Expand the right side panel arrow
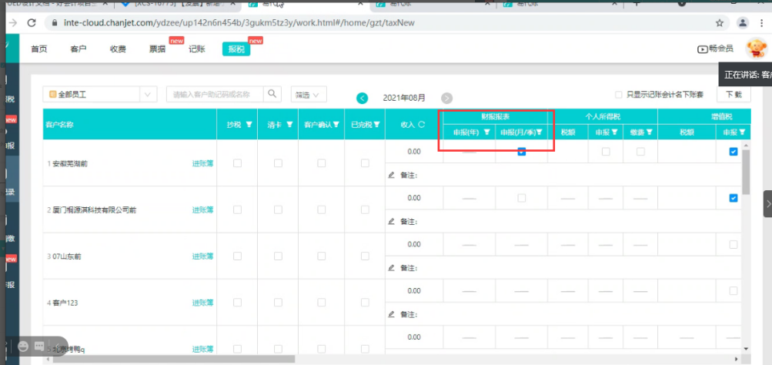The image size is (772, 365). pos(768,203)
